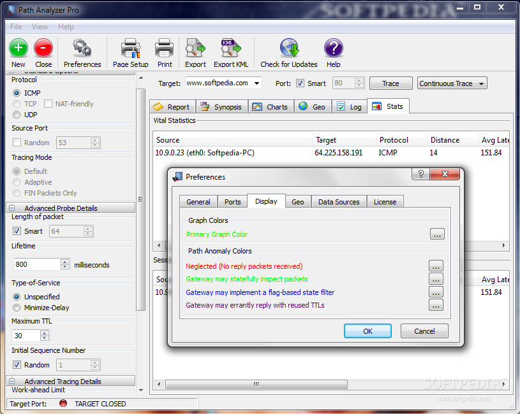The height and width of the screenshot is (414, 520).
Task: Click the Target column header
Action: 345,140
